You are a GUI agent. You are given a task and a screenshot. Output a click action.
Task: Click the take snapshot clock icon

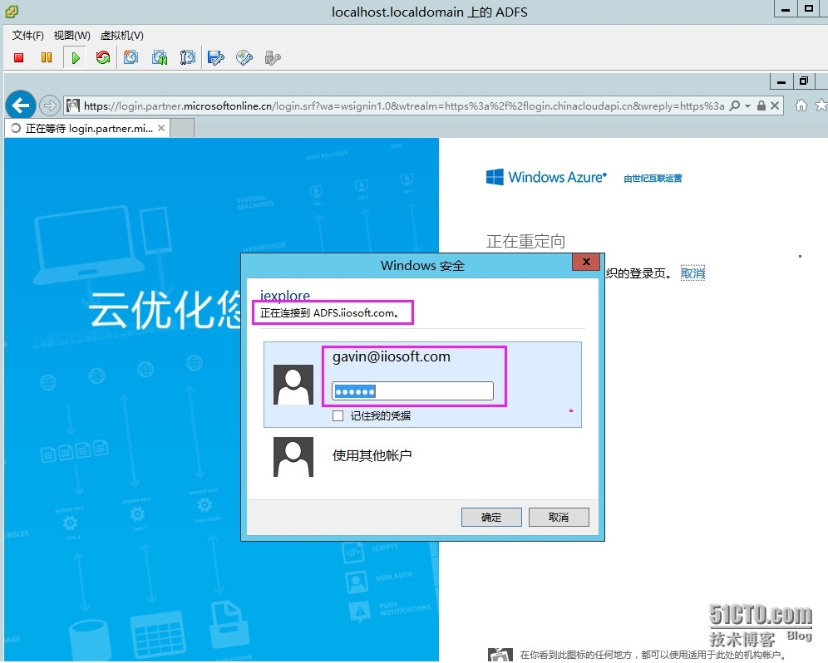(131, 57)
